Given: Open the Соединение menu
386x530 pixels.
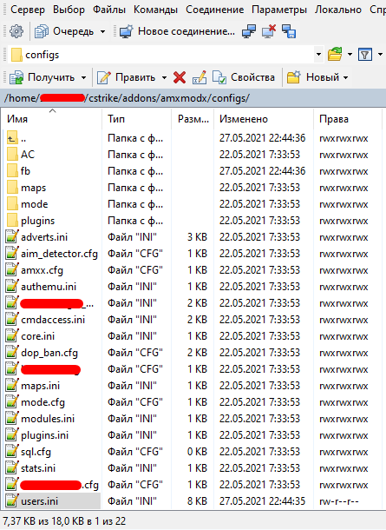Looking at the screenshot, I should click(214, 10).
